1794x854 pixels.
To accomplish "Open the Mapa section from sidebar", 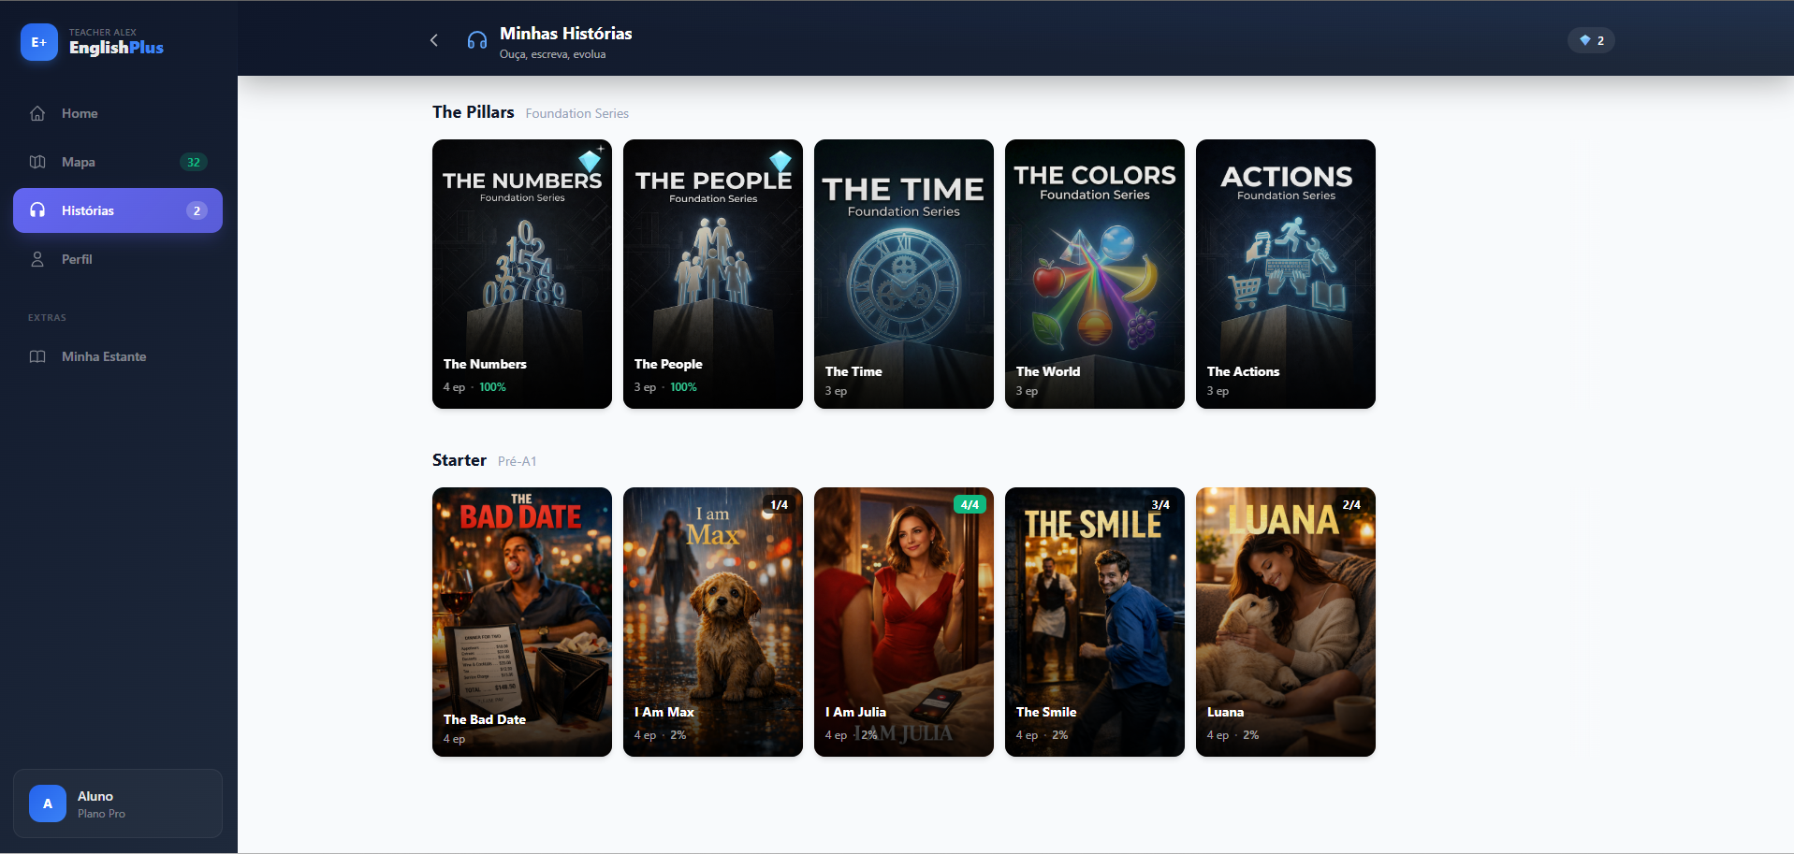I will (78, 162).
